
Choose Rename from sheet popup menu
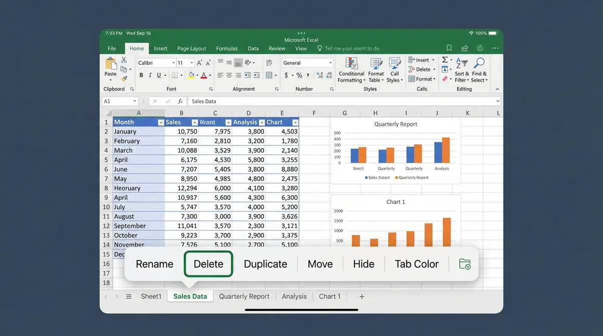[154, 264]
